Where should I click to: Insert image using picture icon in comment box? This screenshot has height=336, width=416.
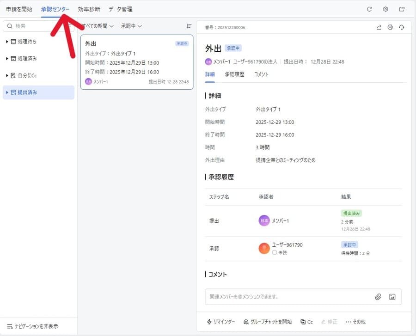392,297
